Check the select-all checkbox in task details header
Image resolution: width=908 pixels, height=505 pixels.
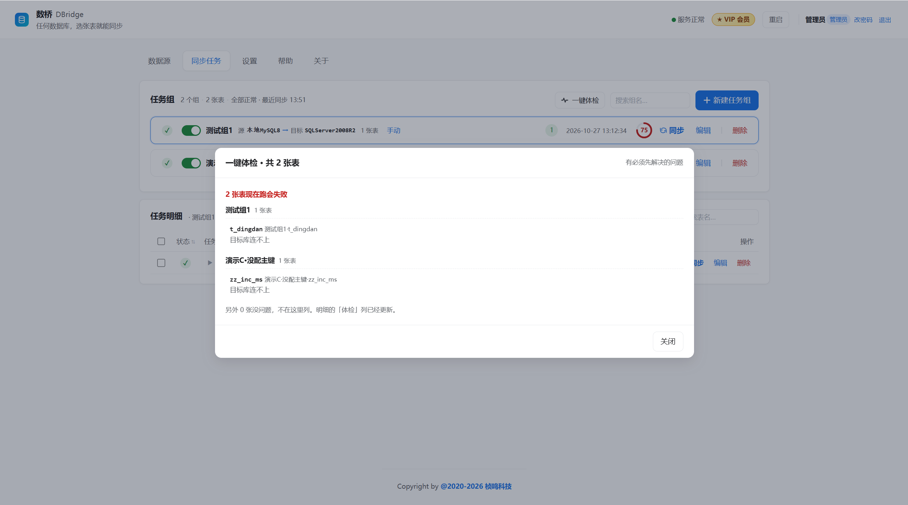point(161,242)
